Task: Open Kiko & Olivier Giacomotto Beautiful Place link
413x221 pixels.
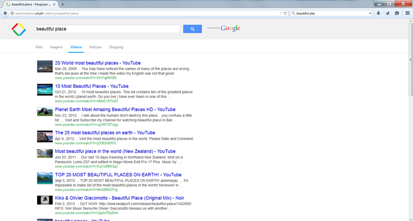Action: click(119, 198)
